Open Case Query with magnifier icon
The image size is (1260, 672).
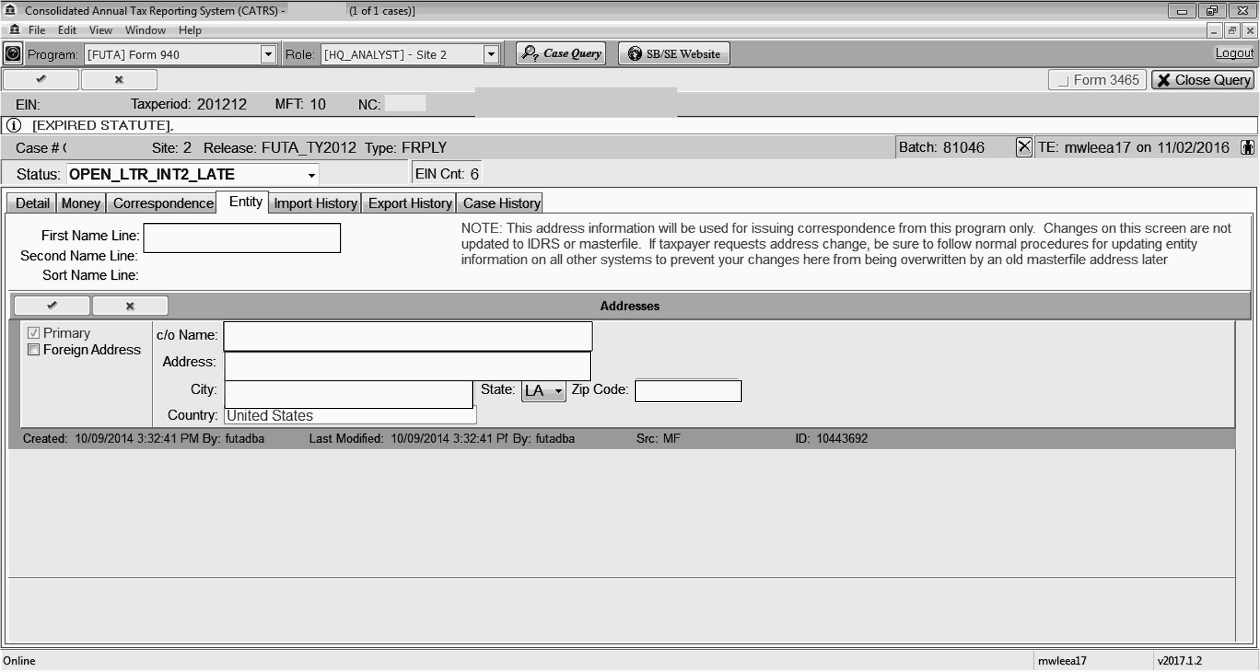[561, 53]
